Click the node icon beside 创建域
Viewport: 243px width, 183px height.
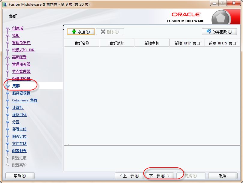click(x=7, y=28)
